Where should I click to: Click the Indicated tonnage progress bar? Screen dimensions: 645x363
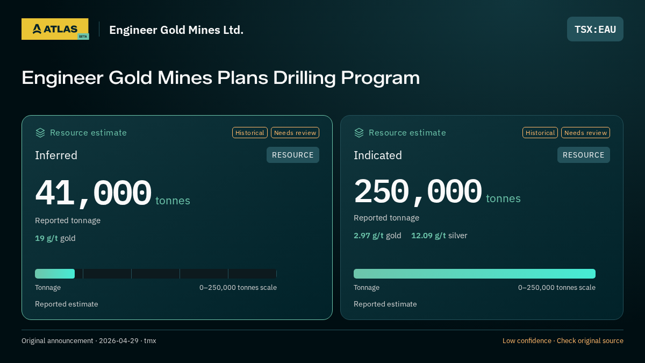click(475, 274)
